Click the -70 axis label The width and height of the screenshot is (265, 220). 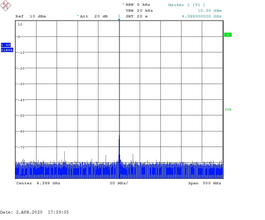click(21, 147)
